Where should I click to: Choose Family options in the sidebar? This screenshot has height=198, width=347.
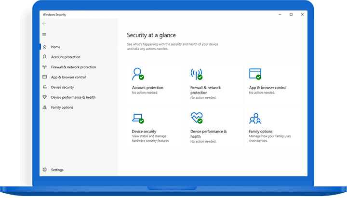[62, 107]
